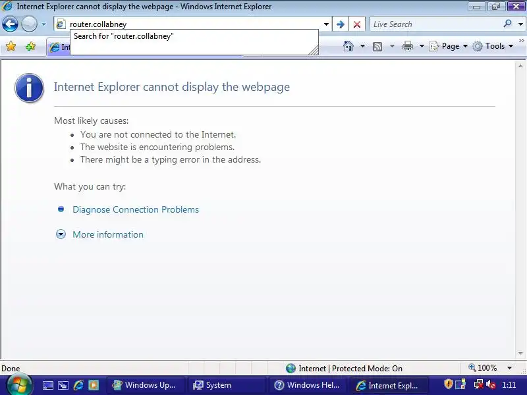
Task: Click the Internet Explorer taskbar button
Action: pyautogui.click(x=389, y=385)
